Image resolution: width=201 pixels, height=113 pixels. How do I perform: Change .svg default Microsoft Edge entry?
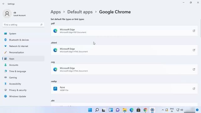tap(124, 69)
